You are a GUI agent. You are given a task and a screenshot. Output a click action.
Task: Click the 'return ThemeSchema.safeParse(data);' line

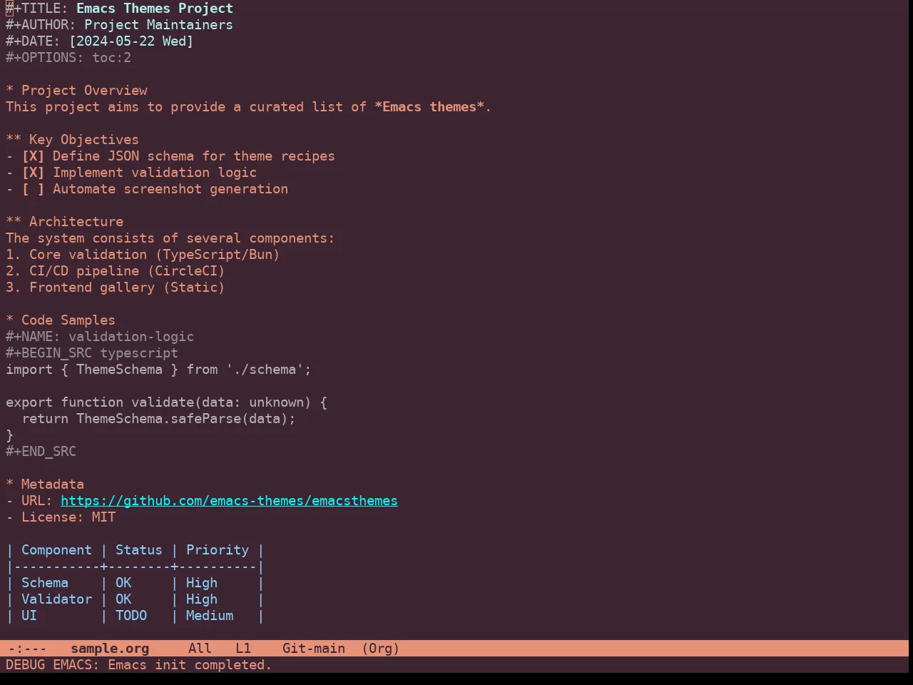point(158,419)
